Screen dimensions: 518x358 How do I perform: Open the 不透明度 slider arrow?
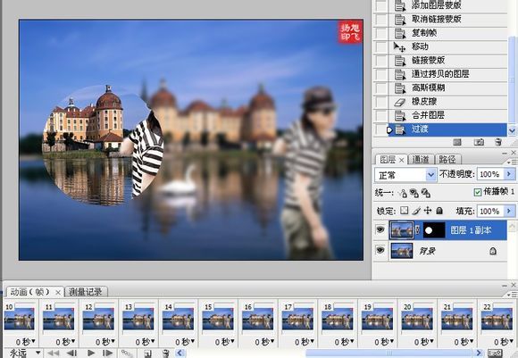click(509, 174)
